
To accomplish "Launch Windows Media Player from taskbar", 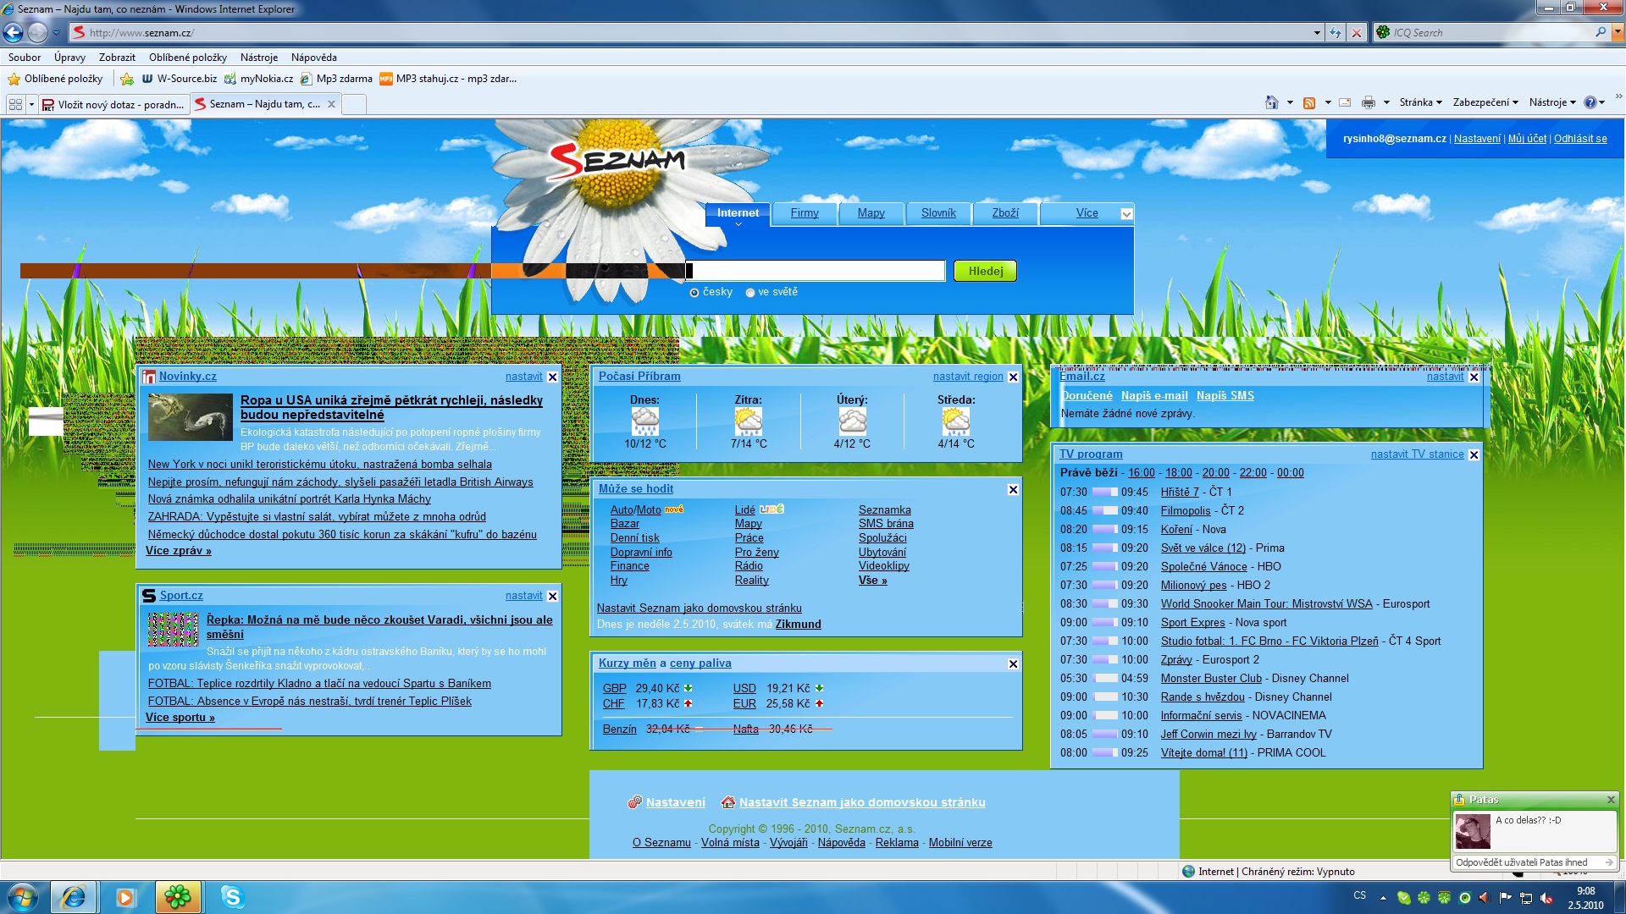I will tap(125, 896).
